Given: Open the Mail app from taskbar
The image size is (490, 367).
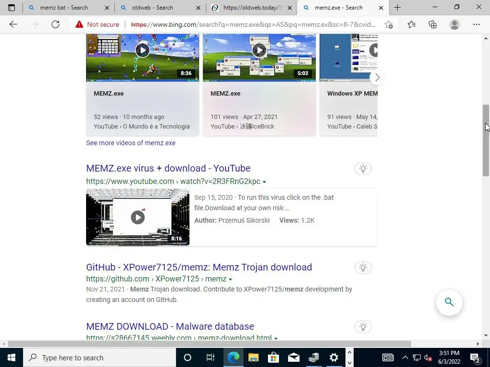Looking at the screenshot, I should click(x=294, y=357).
